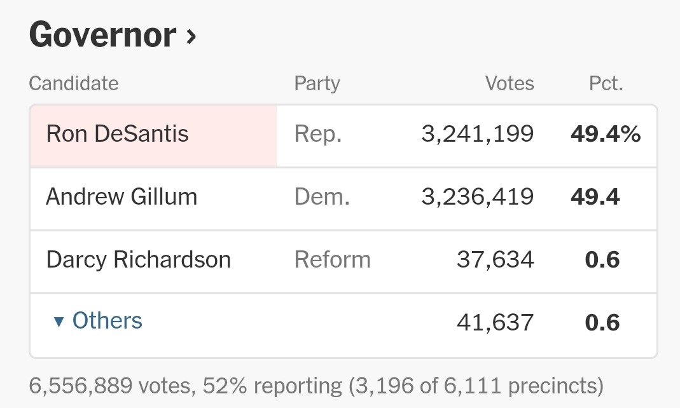Click the Reform party label

click(x=332, y=260)
